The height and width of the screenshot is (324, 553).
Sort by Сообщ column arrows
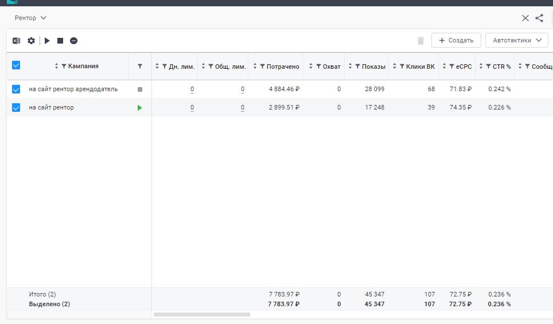point(520,66)
